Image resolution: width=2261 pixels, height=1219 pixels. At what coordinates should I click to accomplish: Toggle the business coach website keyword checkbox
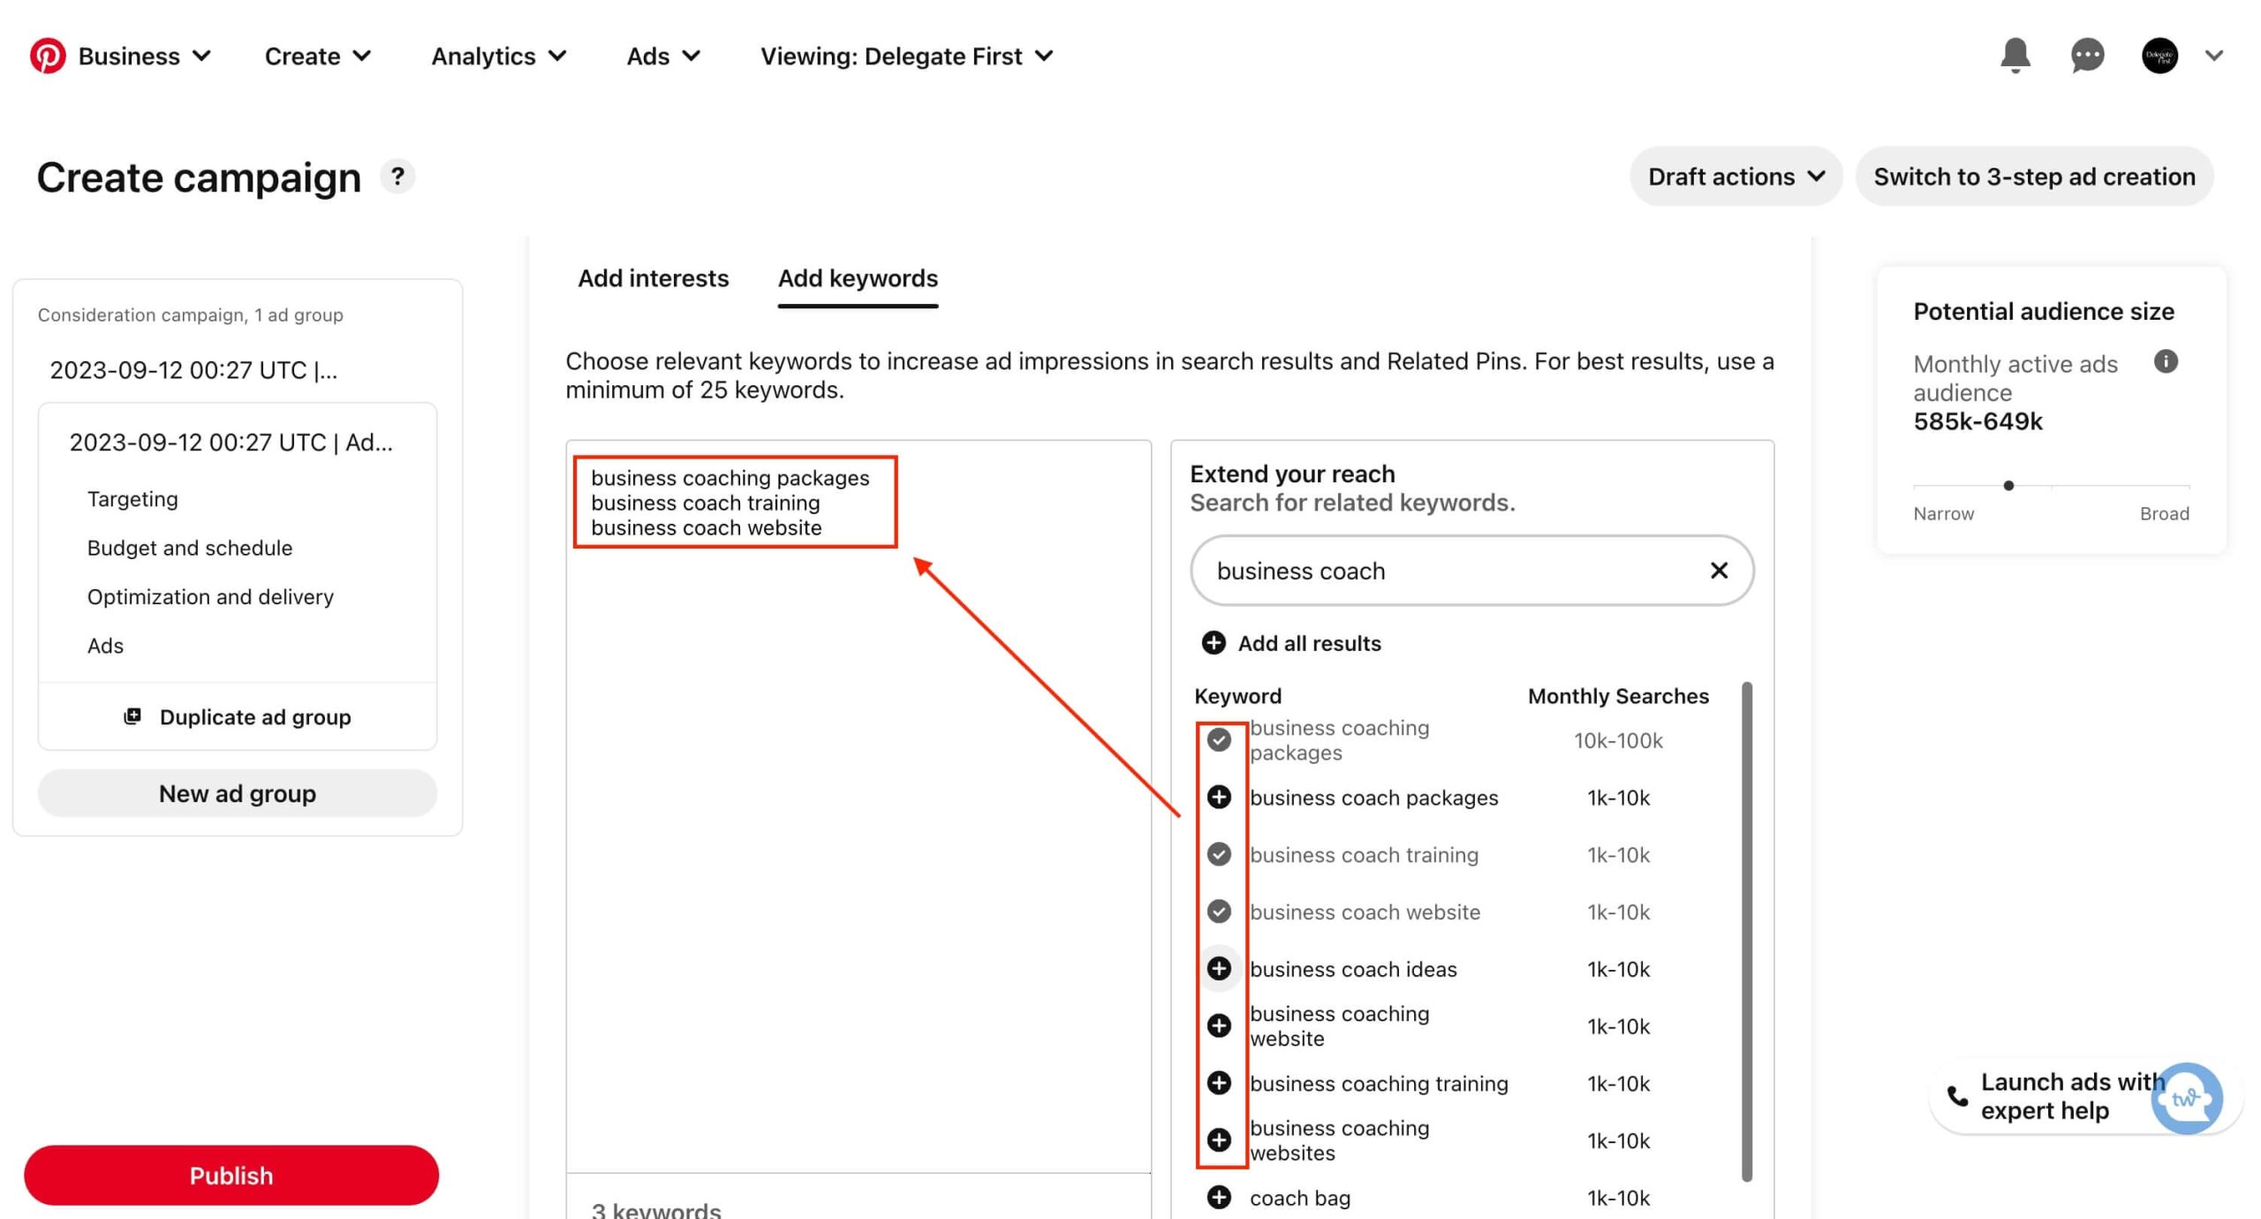(x=1220, y=912)
